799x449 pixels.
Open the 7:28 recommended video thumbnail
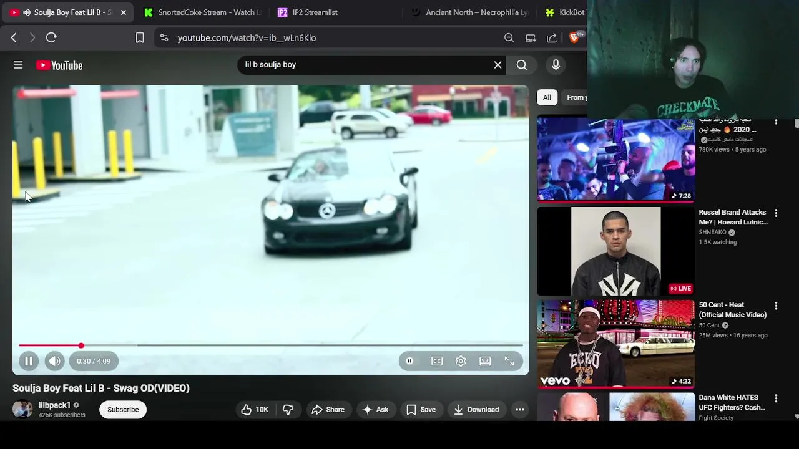615,160
